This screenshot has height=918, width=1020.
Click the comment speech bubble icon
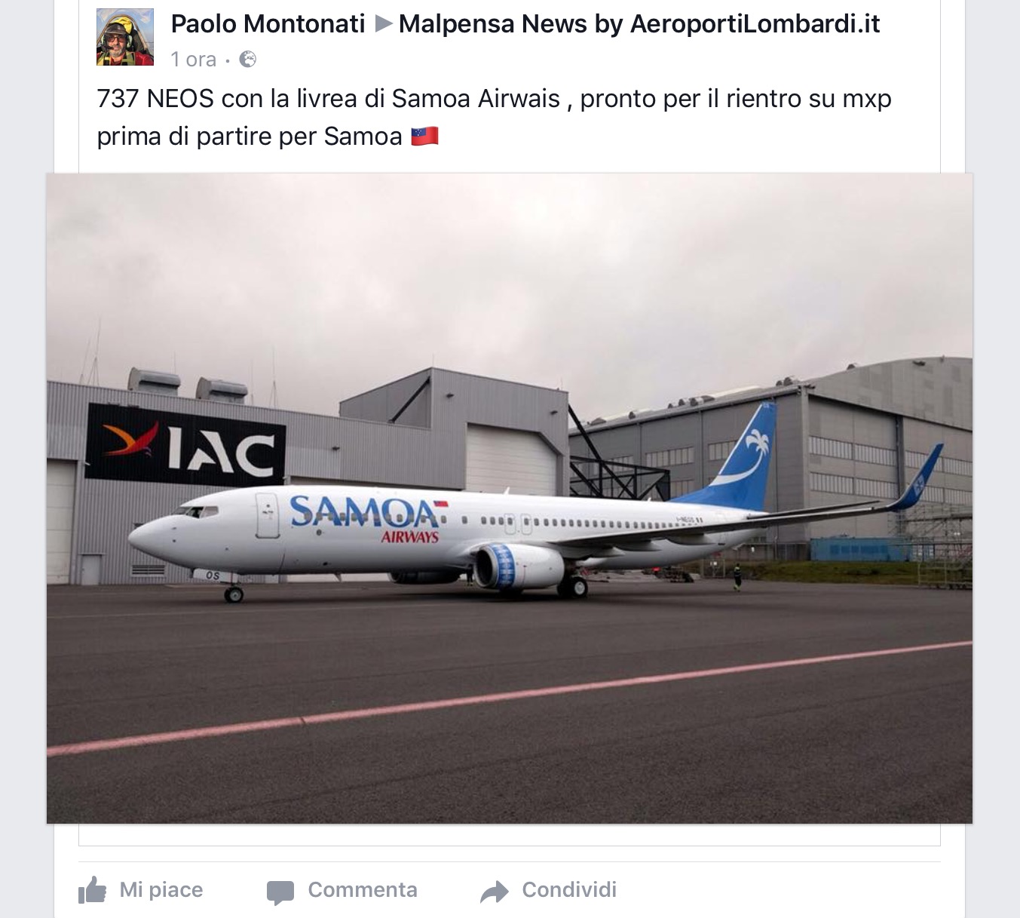(280, 892)
